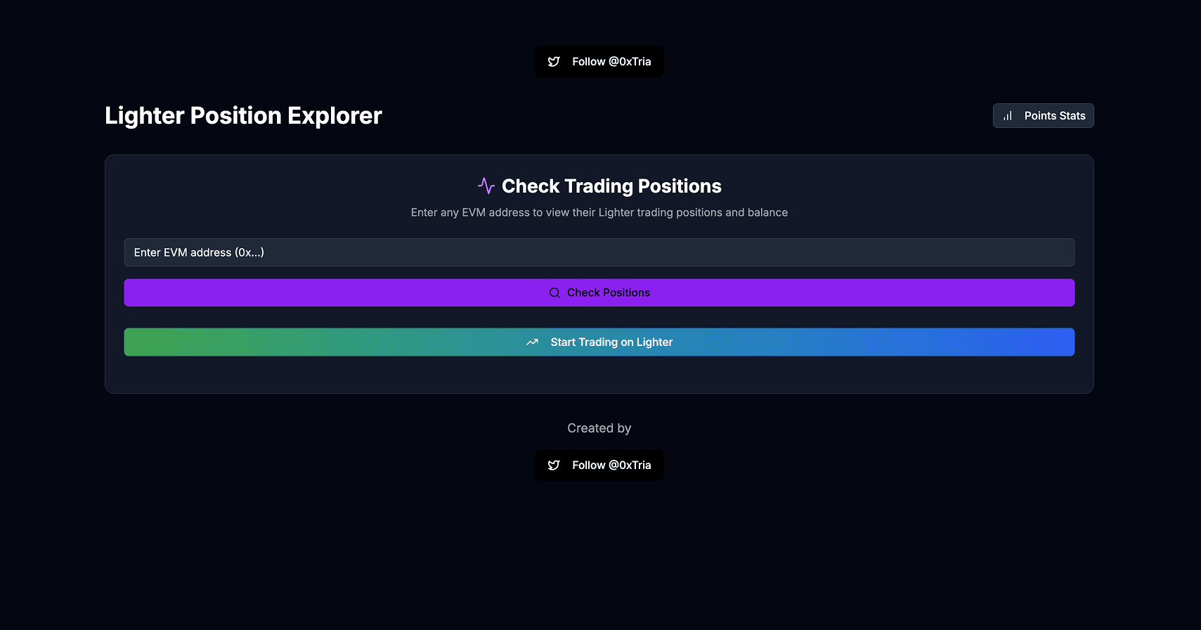Click the magnifier icon in Check Positions
1201x630 pixels.
click(554, 292)
